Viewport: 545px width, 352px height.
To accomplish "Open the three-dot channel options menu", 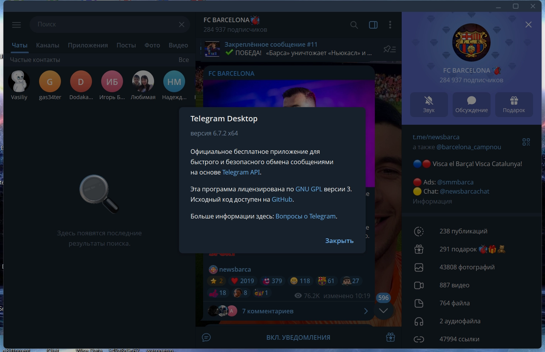I will (x=390, y=25).
